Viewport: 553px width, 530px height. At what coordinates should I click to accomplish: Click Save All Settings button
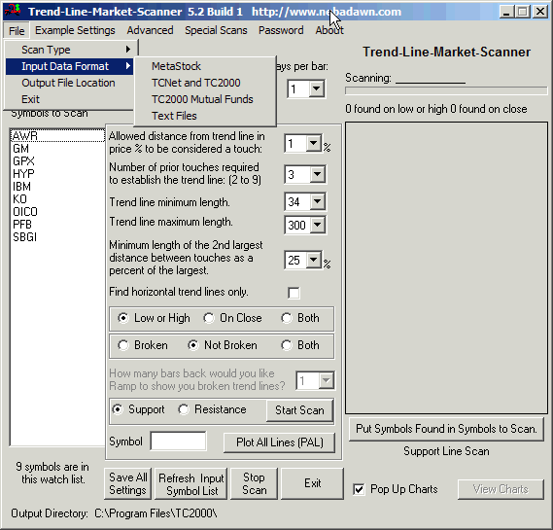pyautogui.click(x=127, y=483)
